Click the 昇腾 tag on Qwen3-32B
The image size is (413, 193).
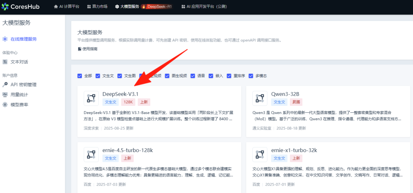click(296, 102)
